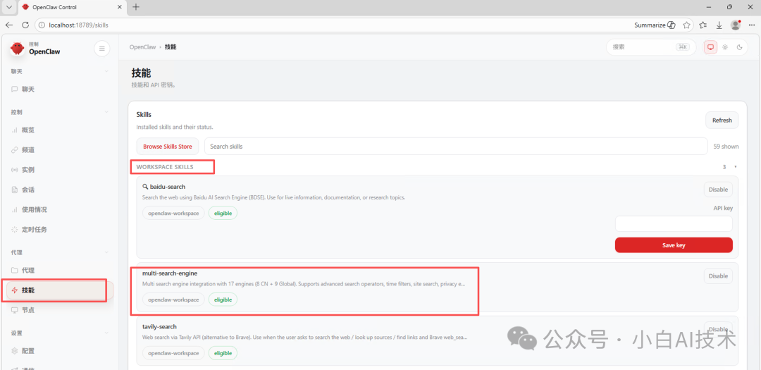The image size is (761, 370).
Task: Collapse the Workspace Skills group arrow
Action: click(x=735, y=167)
